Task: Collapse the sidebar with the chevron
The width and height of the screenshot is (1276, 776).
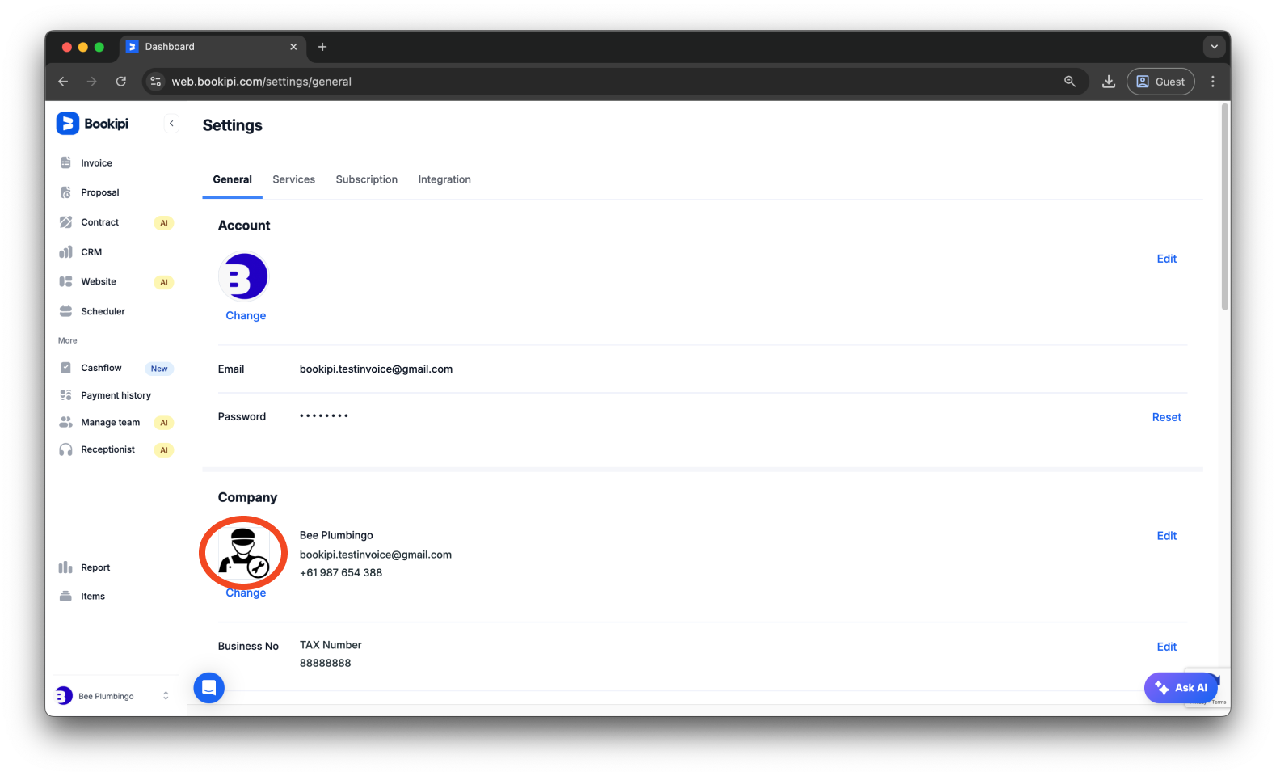Action: (x=171, y=124)
